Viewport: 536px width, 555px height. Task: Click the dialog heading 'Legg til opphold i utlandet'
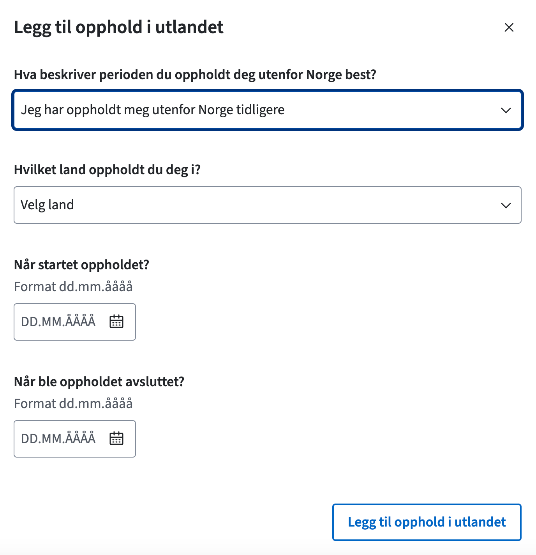119,27
